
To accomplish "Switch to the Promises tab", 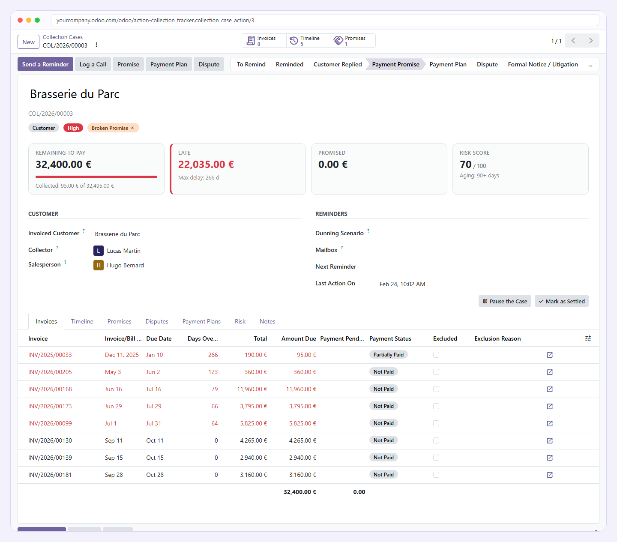I will 120,321.
